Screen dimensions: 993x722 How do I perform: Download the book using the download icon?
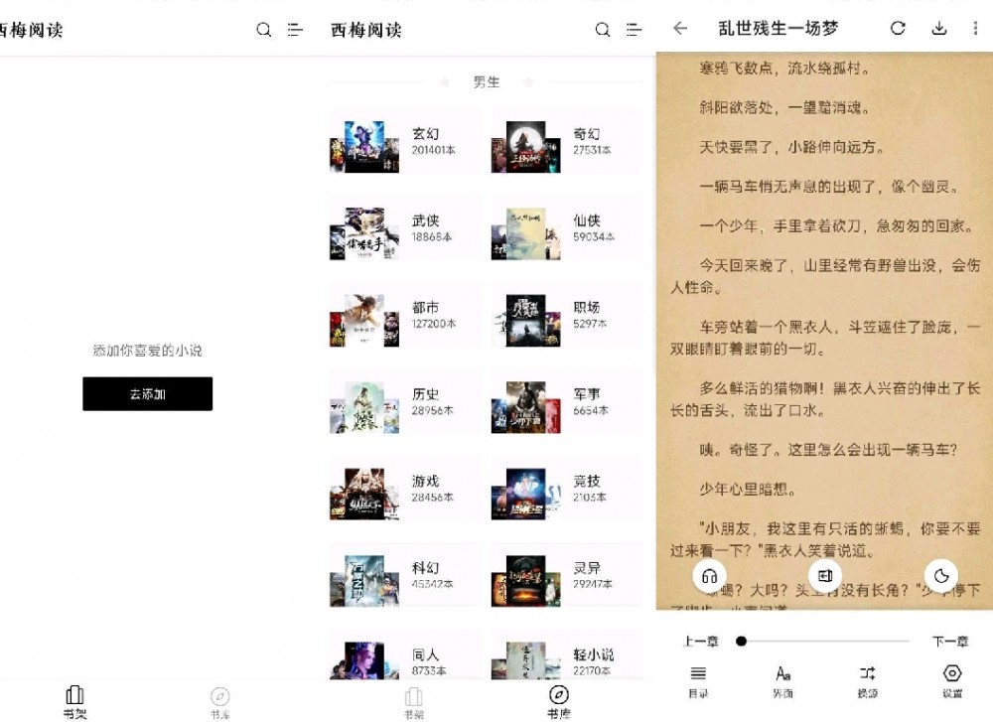(x=937, y=29)
